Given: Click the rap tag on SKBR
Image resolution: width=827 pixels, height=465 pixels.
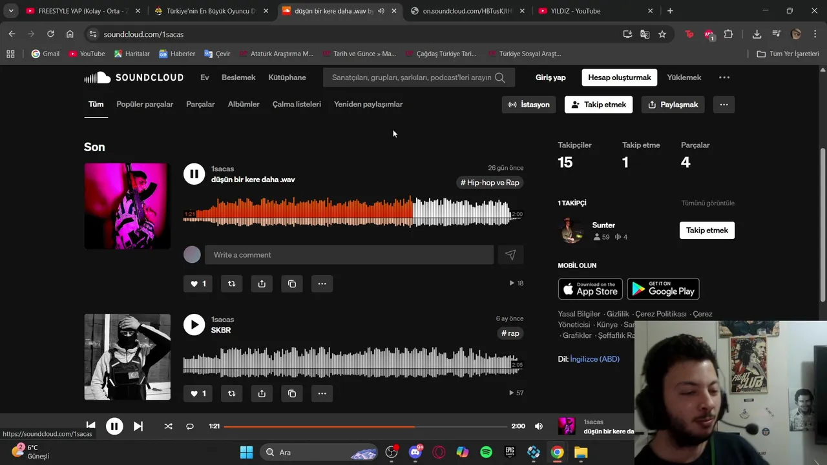Looking at the screenshot, I should click(510, 333).
